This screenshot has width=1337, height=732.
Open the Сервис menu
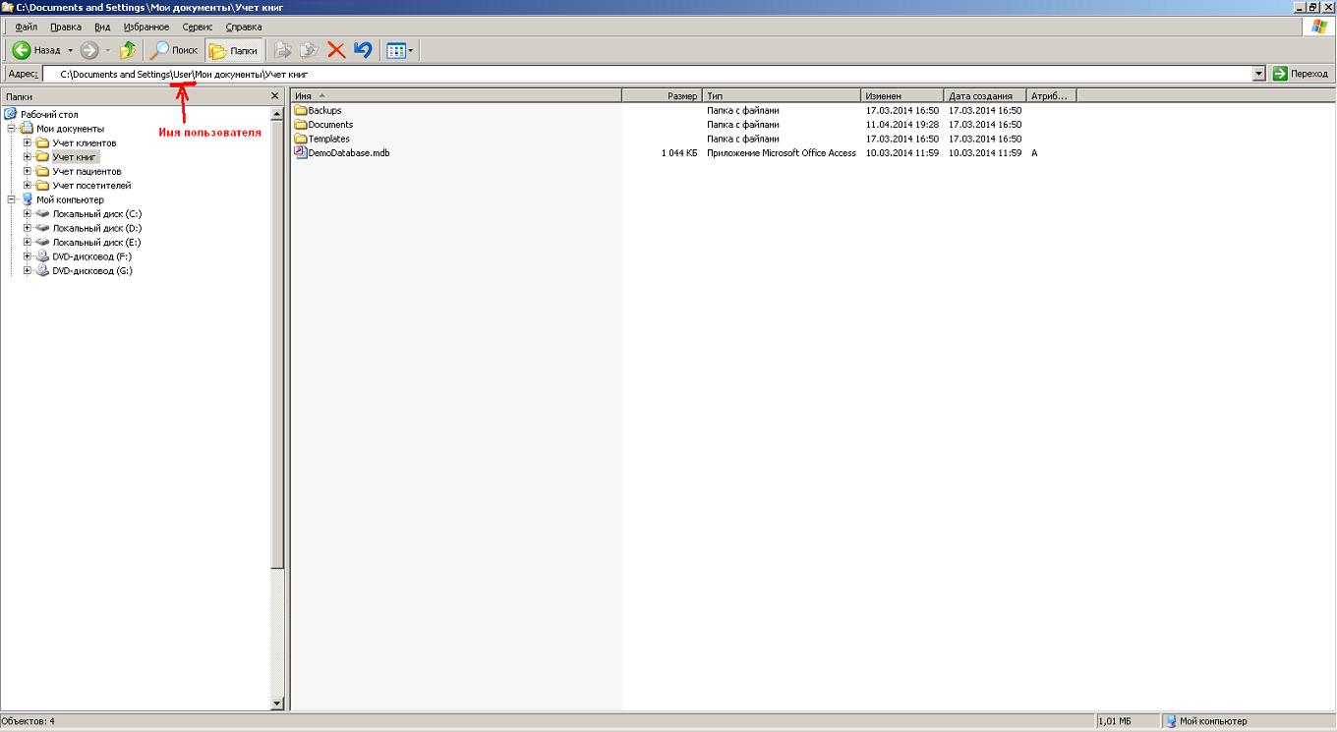pyautogui.click(x=198, y=28)
